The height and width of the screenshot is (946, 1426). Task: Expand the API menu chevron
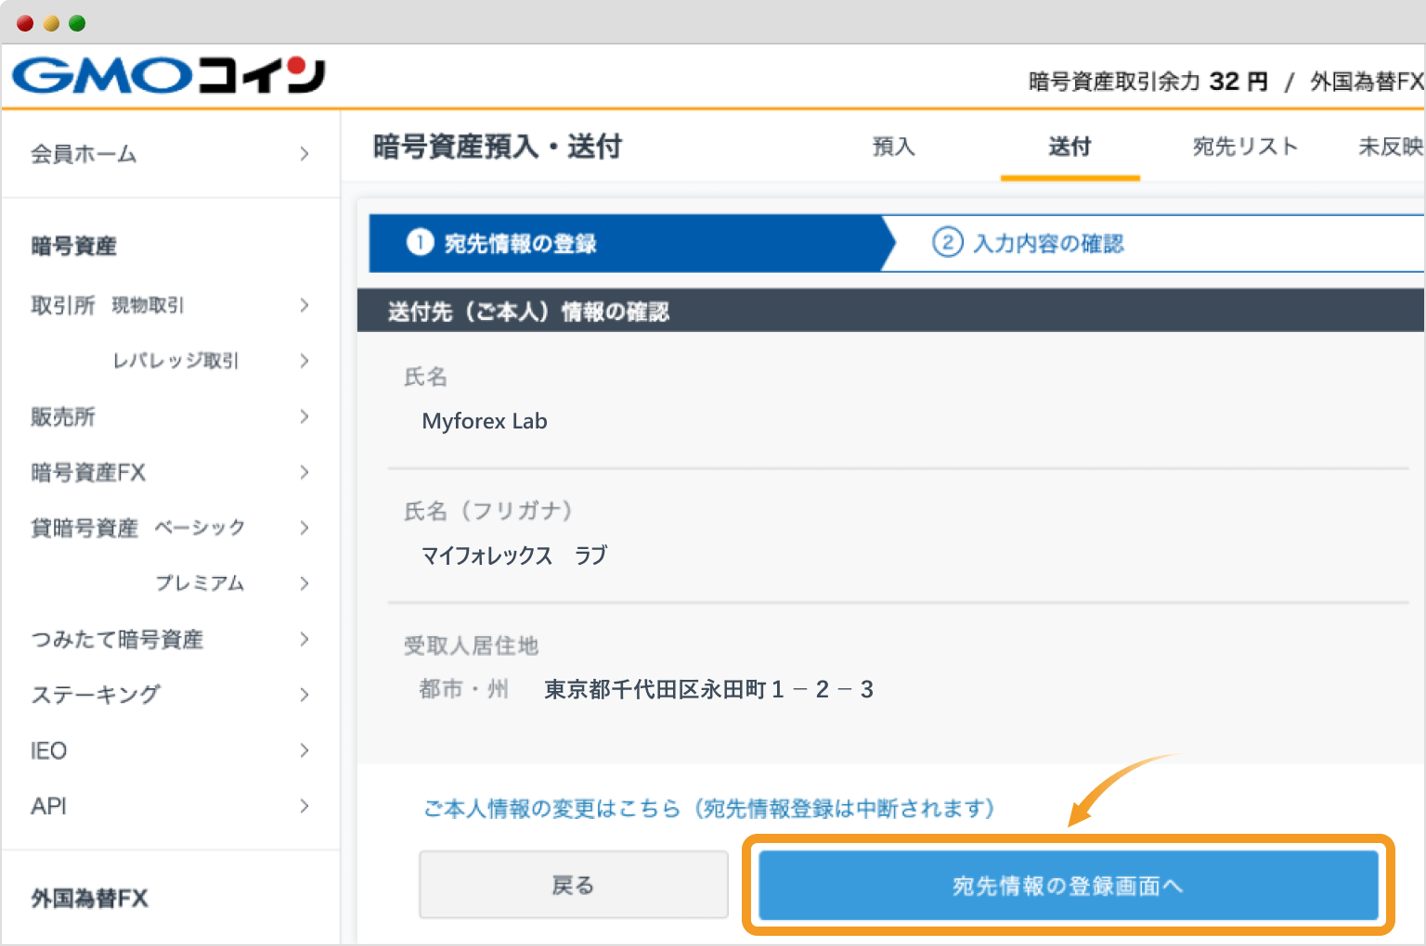[x=304, y=806]
